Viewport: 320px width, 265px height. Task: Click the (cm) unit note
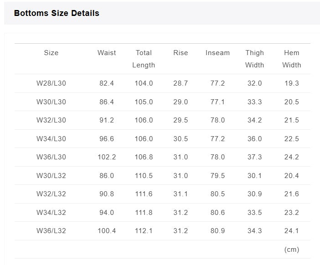[292, 250]
